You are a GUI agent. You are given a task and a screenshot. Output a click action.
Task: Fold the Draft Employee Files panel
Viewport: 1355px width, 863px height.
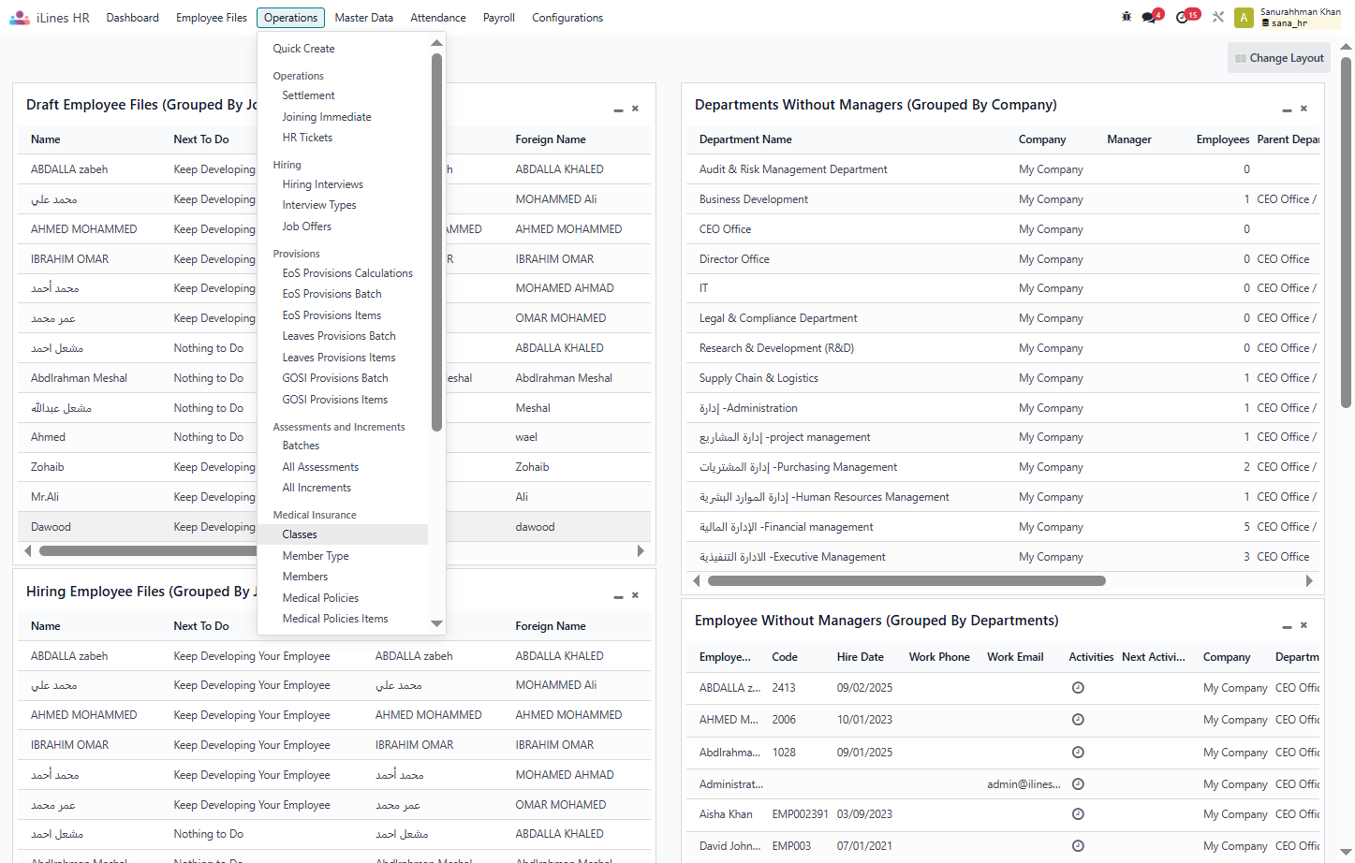(618, 110)
